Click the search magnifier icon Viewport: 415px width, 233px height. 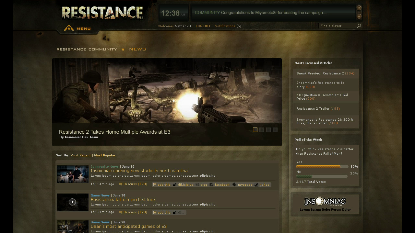point(359,26)
